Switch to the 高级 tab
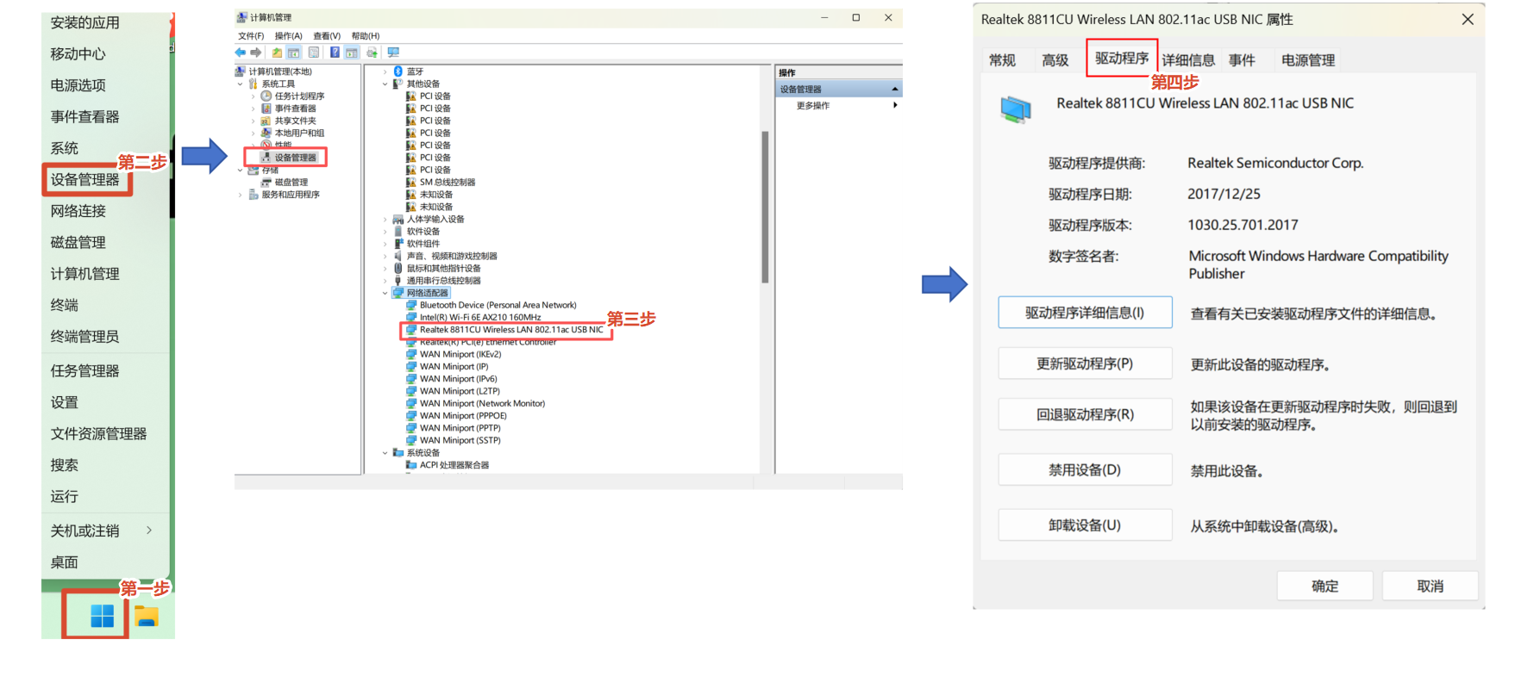 coord(1055,60)
